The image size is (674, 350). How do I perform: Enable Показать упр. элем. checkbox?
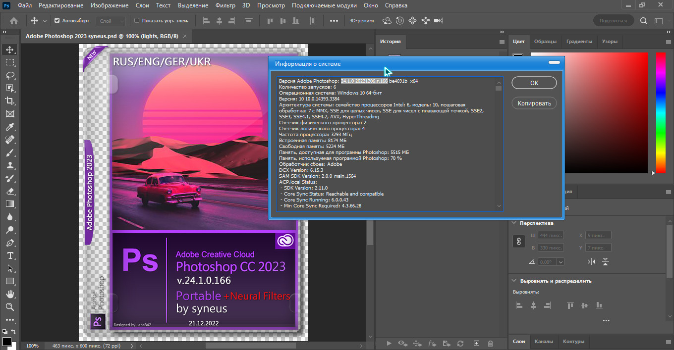click(137, 21)
